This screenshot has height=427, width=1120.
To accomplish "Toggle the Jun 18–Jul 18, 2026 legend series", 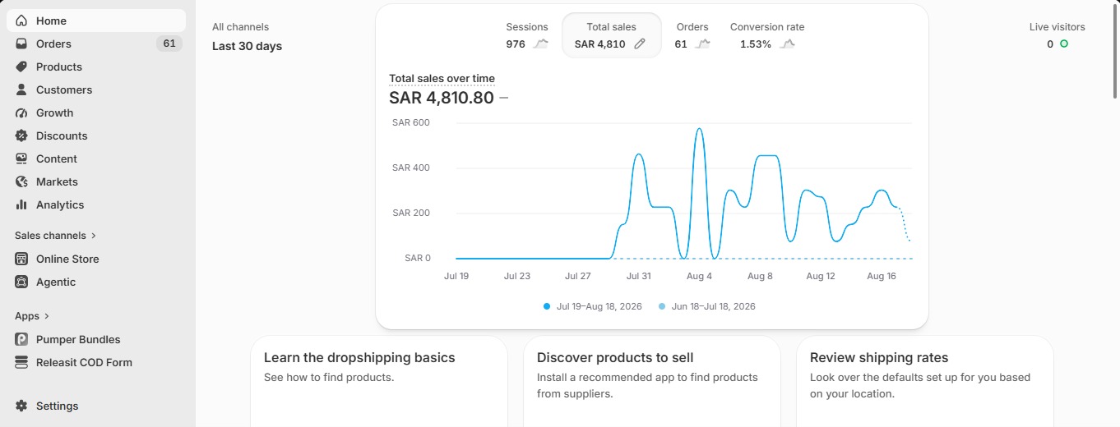I will [707, 306].
